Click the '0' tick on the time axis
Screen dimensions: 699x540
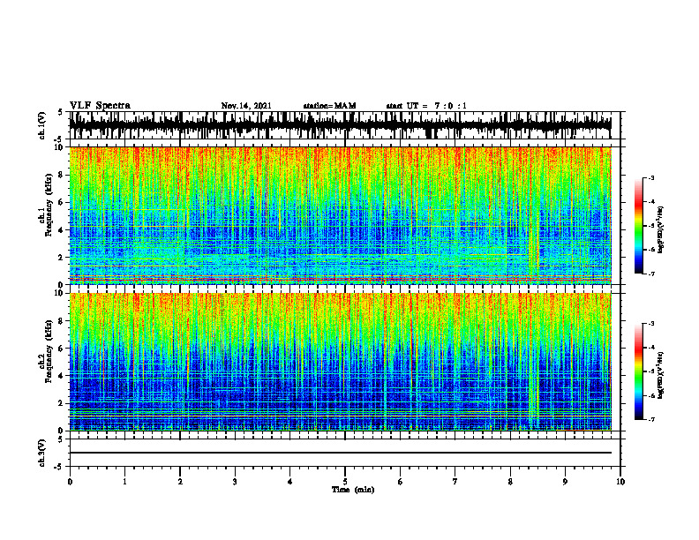70,482
